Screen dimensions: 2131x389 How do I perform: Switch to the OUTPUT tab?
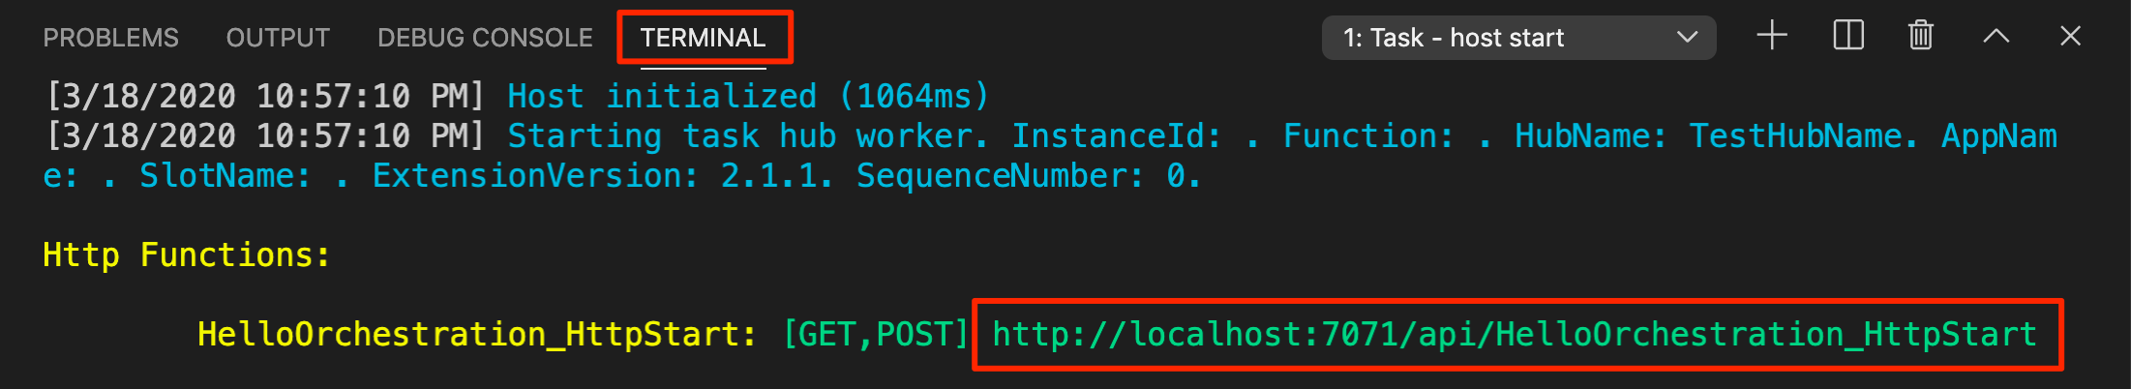click(278, 38)
